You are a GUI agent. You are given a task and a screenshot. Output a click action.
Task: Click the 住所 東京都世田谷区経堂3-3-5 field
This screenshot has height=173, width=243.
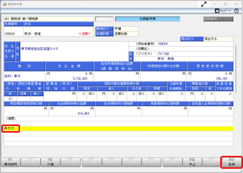pos(74,51)
